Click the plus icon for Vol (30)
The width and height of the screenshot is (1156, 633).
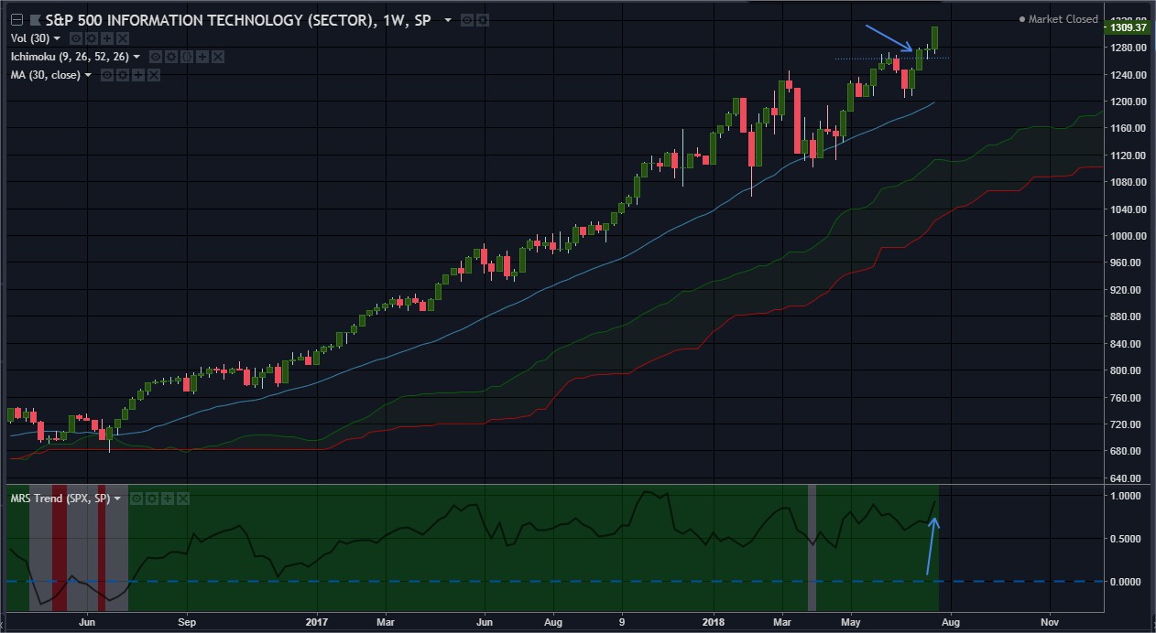click(107, 38)
